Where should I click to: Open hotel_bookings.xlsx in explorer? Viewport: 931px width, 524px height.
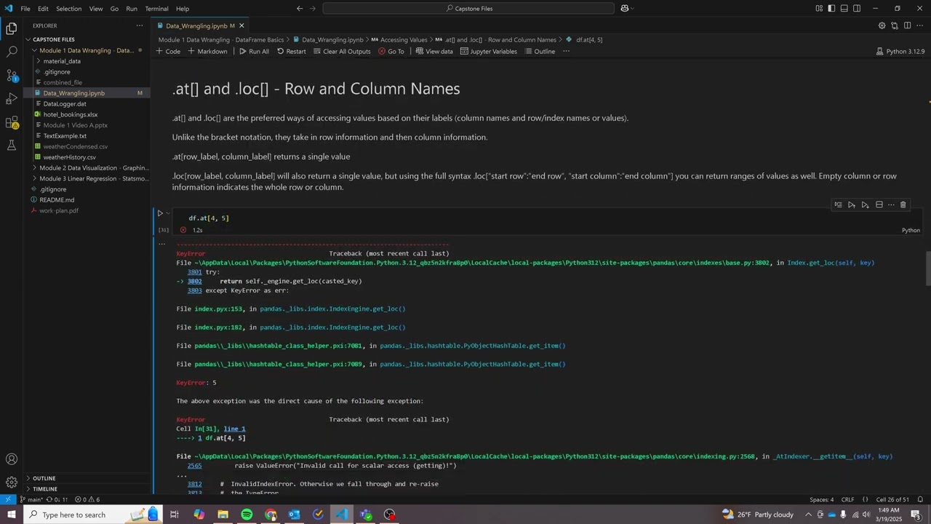click(70, 114)
